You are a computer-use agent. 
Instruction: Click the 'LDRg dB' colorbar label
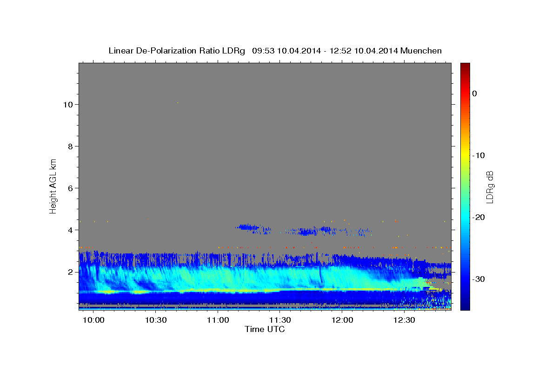click(490, 186)
